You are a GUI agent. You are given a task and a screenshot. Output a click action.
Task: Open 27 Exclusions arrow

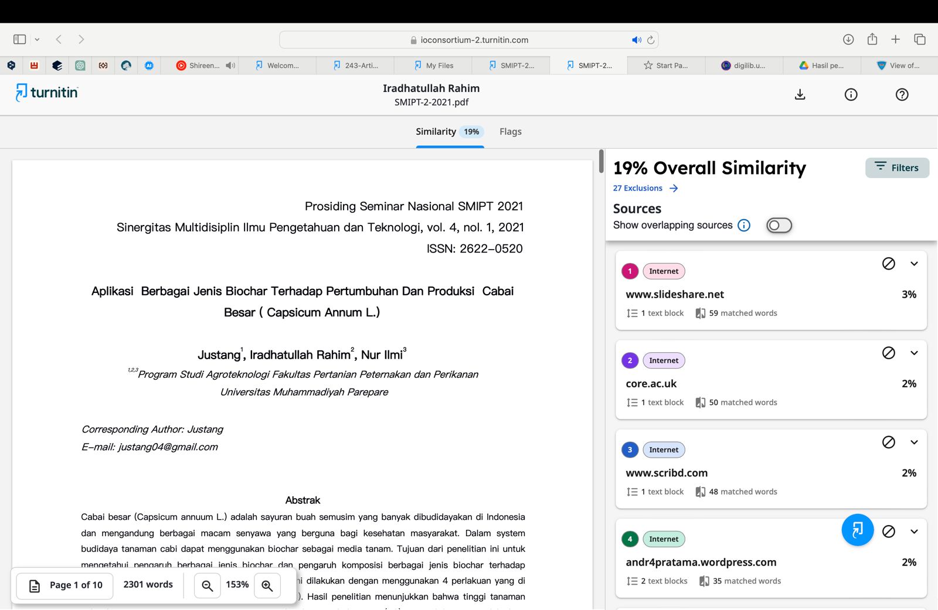674,188
